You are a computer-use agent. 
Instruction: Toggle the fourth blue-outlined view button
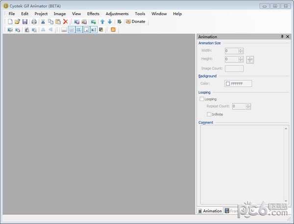tap(94, 29)
